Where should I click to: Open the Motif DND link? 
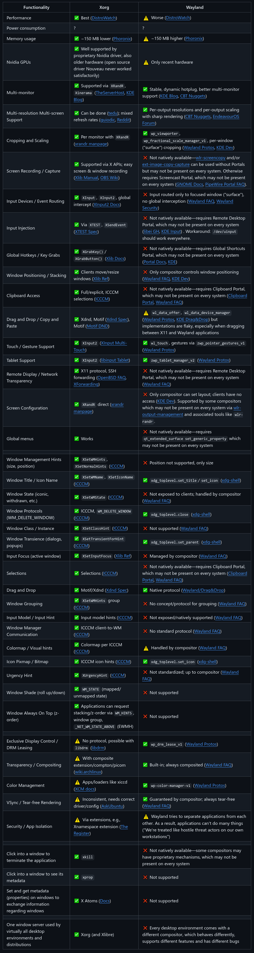pyautogui.click(x=97, y=326)
